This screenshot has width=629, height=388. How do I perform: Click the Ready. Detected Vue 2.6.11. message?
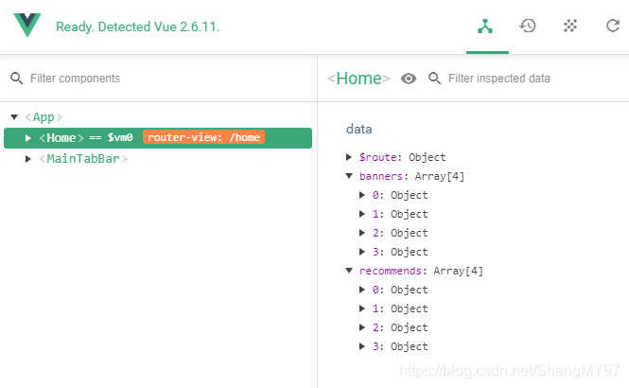(137, 26)
